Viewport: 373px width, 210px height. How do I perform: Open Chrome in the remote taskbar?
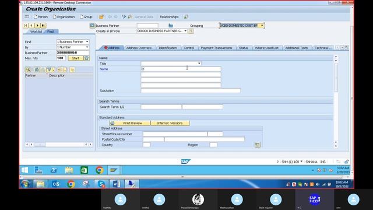coord(100,170)
